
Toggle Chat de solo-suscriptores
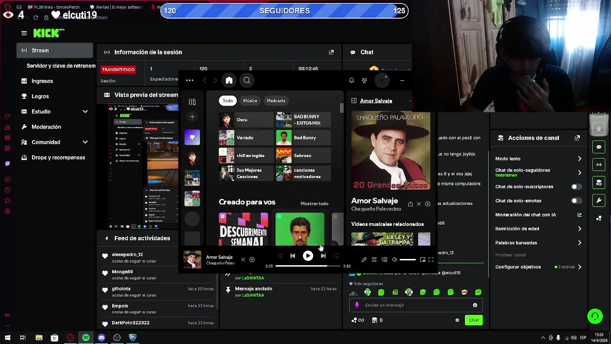pyautogui.click(x=577, y=187)
